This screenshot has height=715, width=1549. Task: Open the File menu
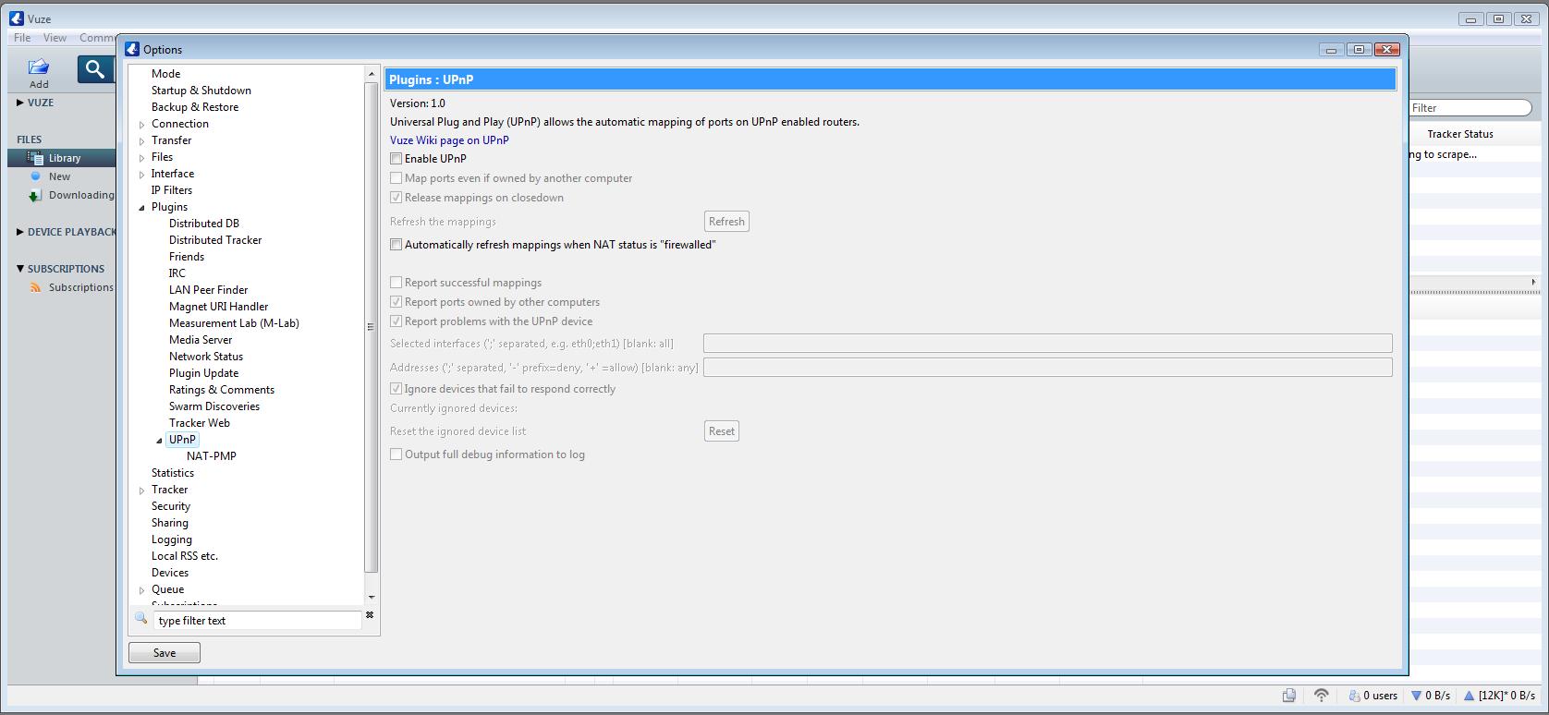(x=22, y=38)
